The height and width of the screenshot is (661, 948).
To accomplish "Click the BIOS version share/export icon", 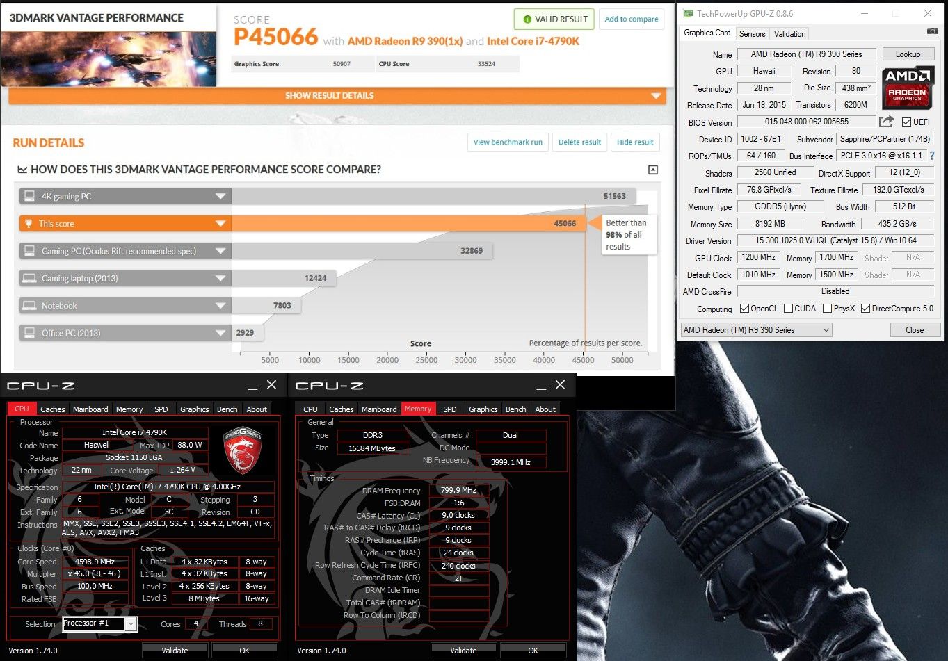I will click(885, 122).
